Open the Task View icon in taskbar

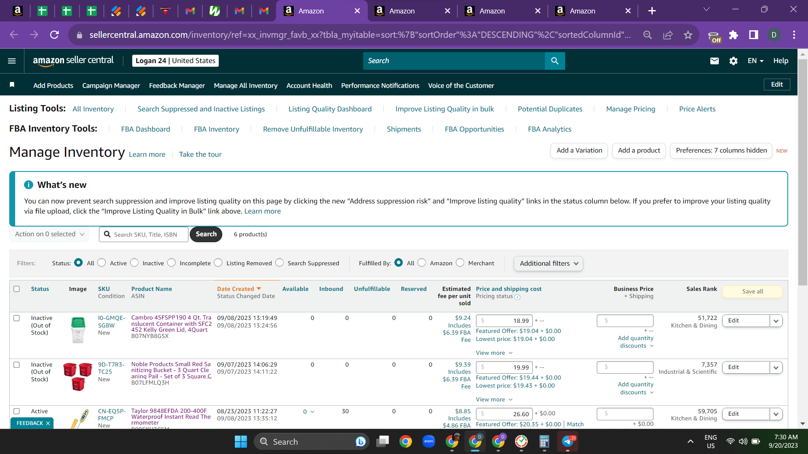click(383, 441)
